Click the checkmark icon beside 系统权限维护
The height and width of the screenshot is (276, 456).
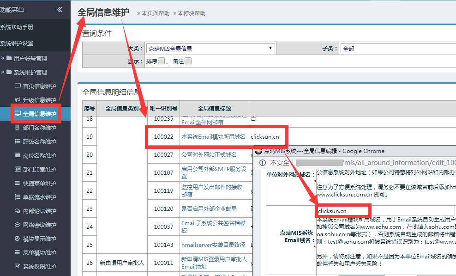(18, 266)
